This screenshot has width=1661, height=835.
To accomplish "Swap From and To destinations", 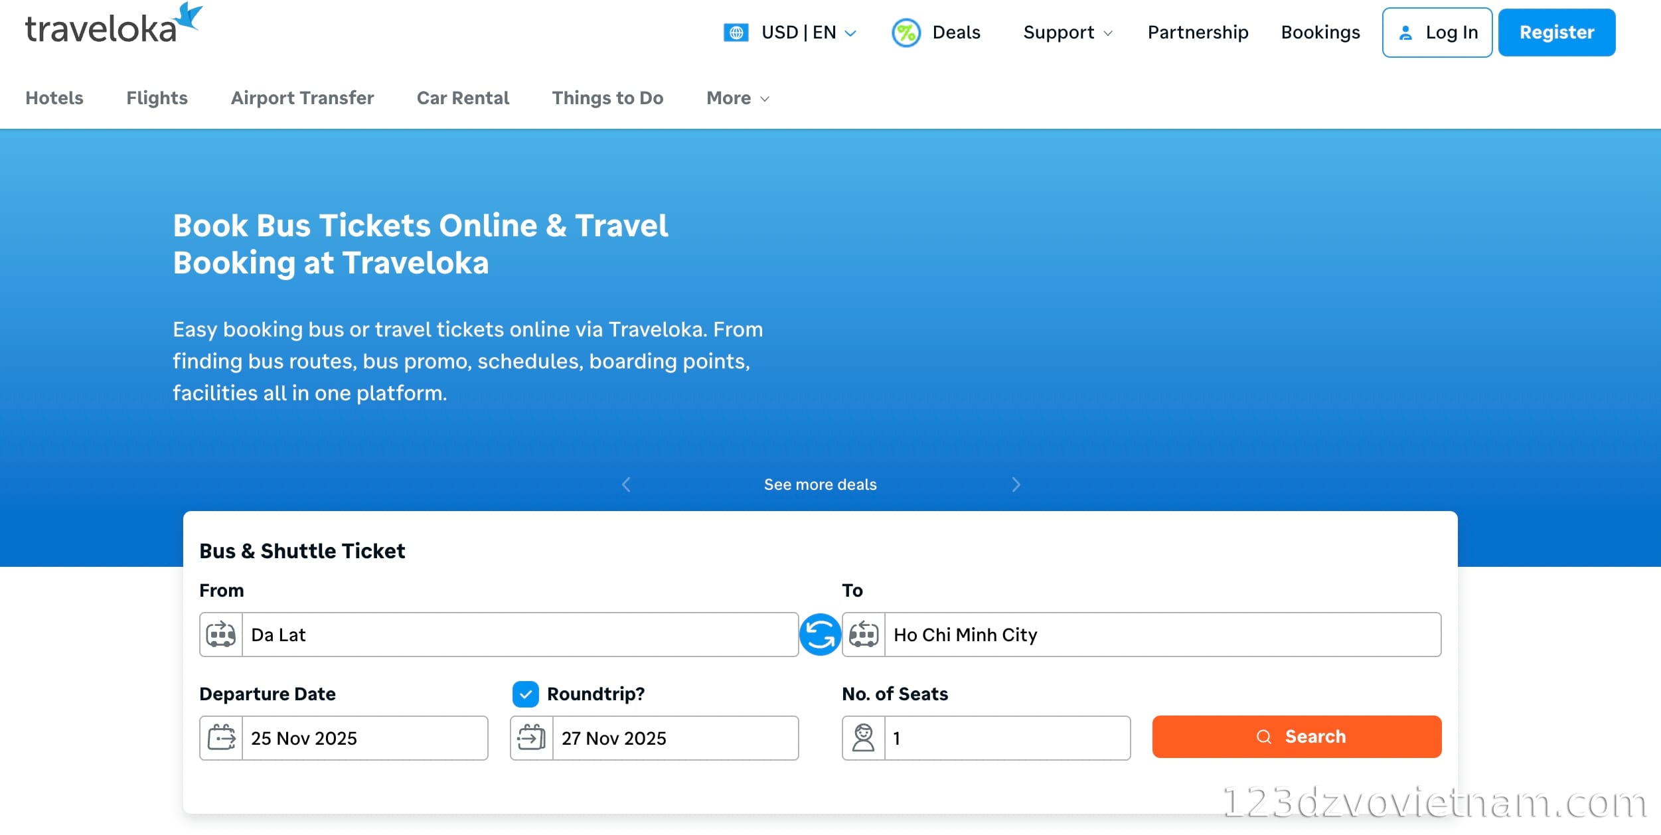I will (820, 635).
